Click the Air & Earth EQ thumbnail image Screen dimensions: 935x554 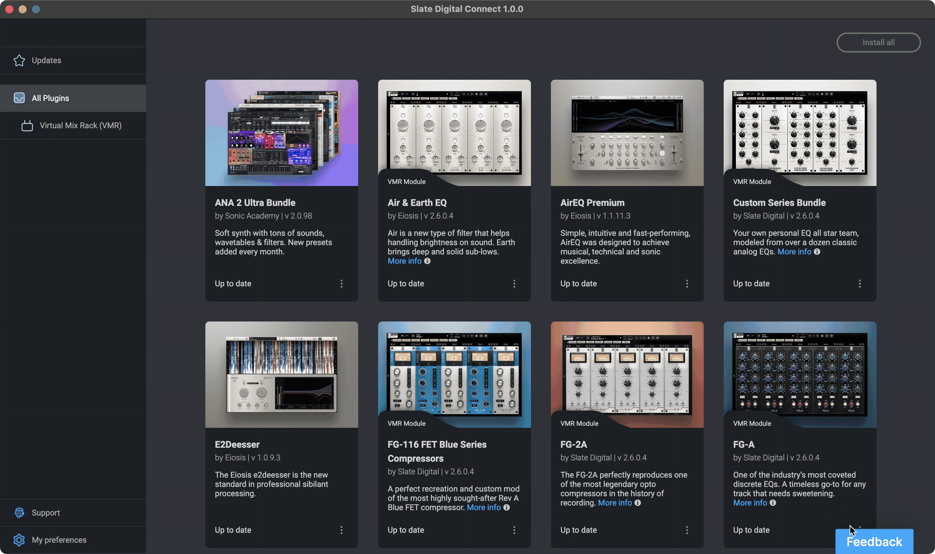point(455,133)
